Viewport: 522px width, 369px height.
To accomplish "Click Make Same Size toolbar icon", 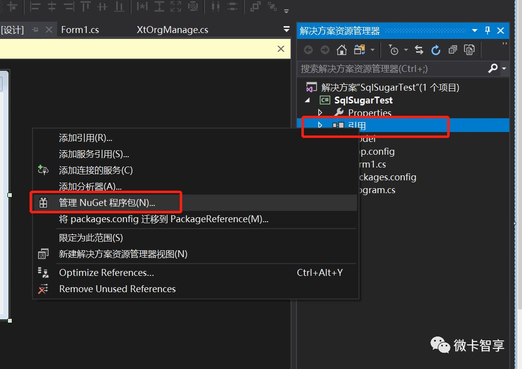I will click(x=176, y=6).
